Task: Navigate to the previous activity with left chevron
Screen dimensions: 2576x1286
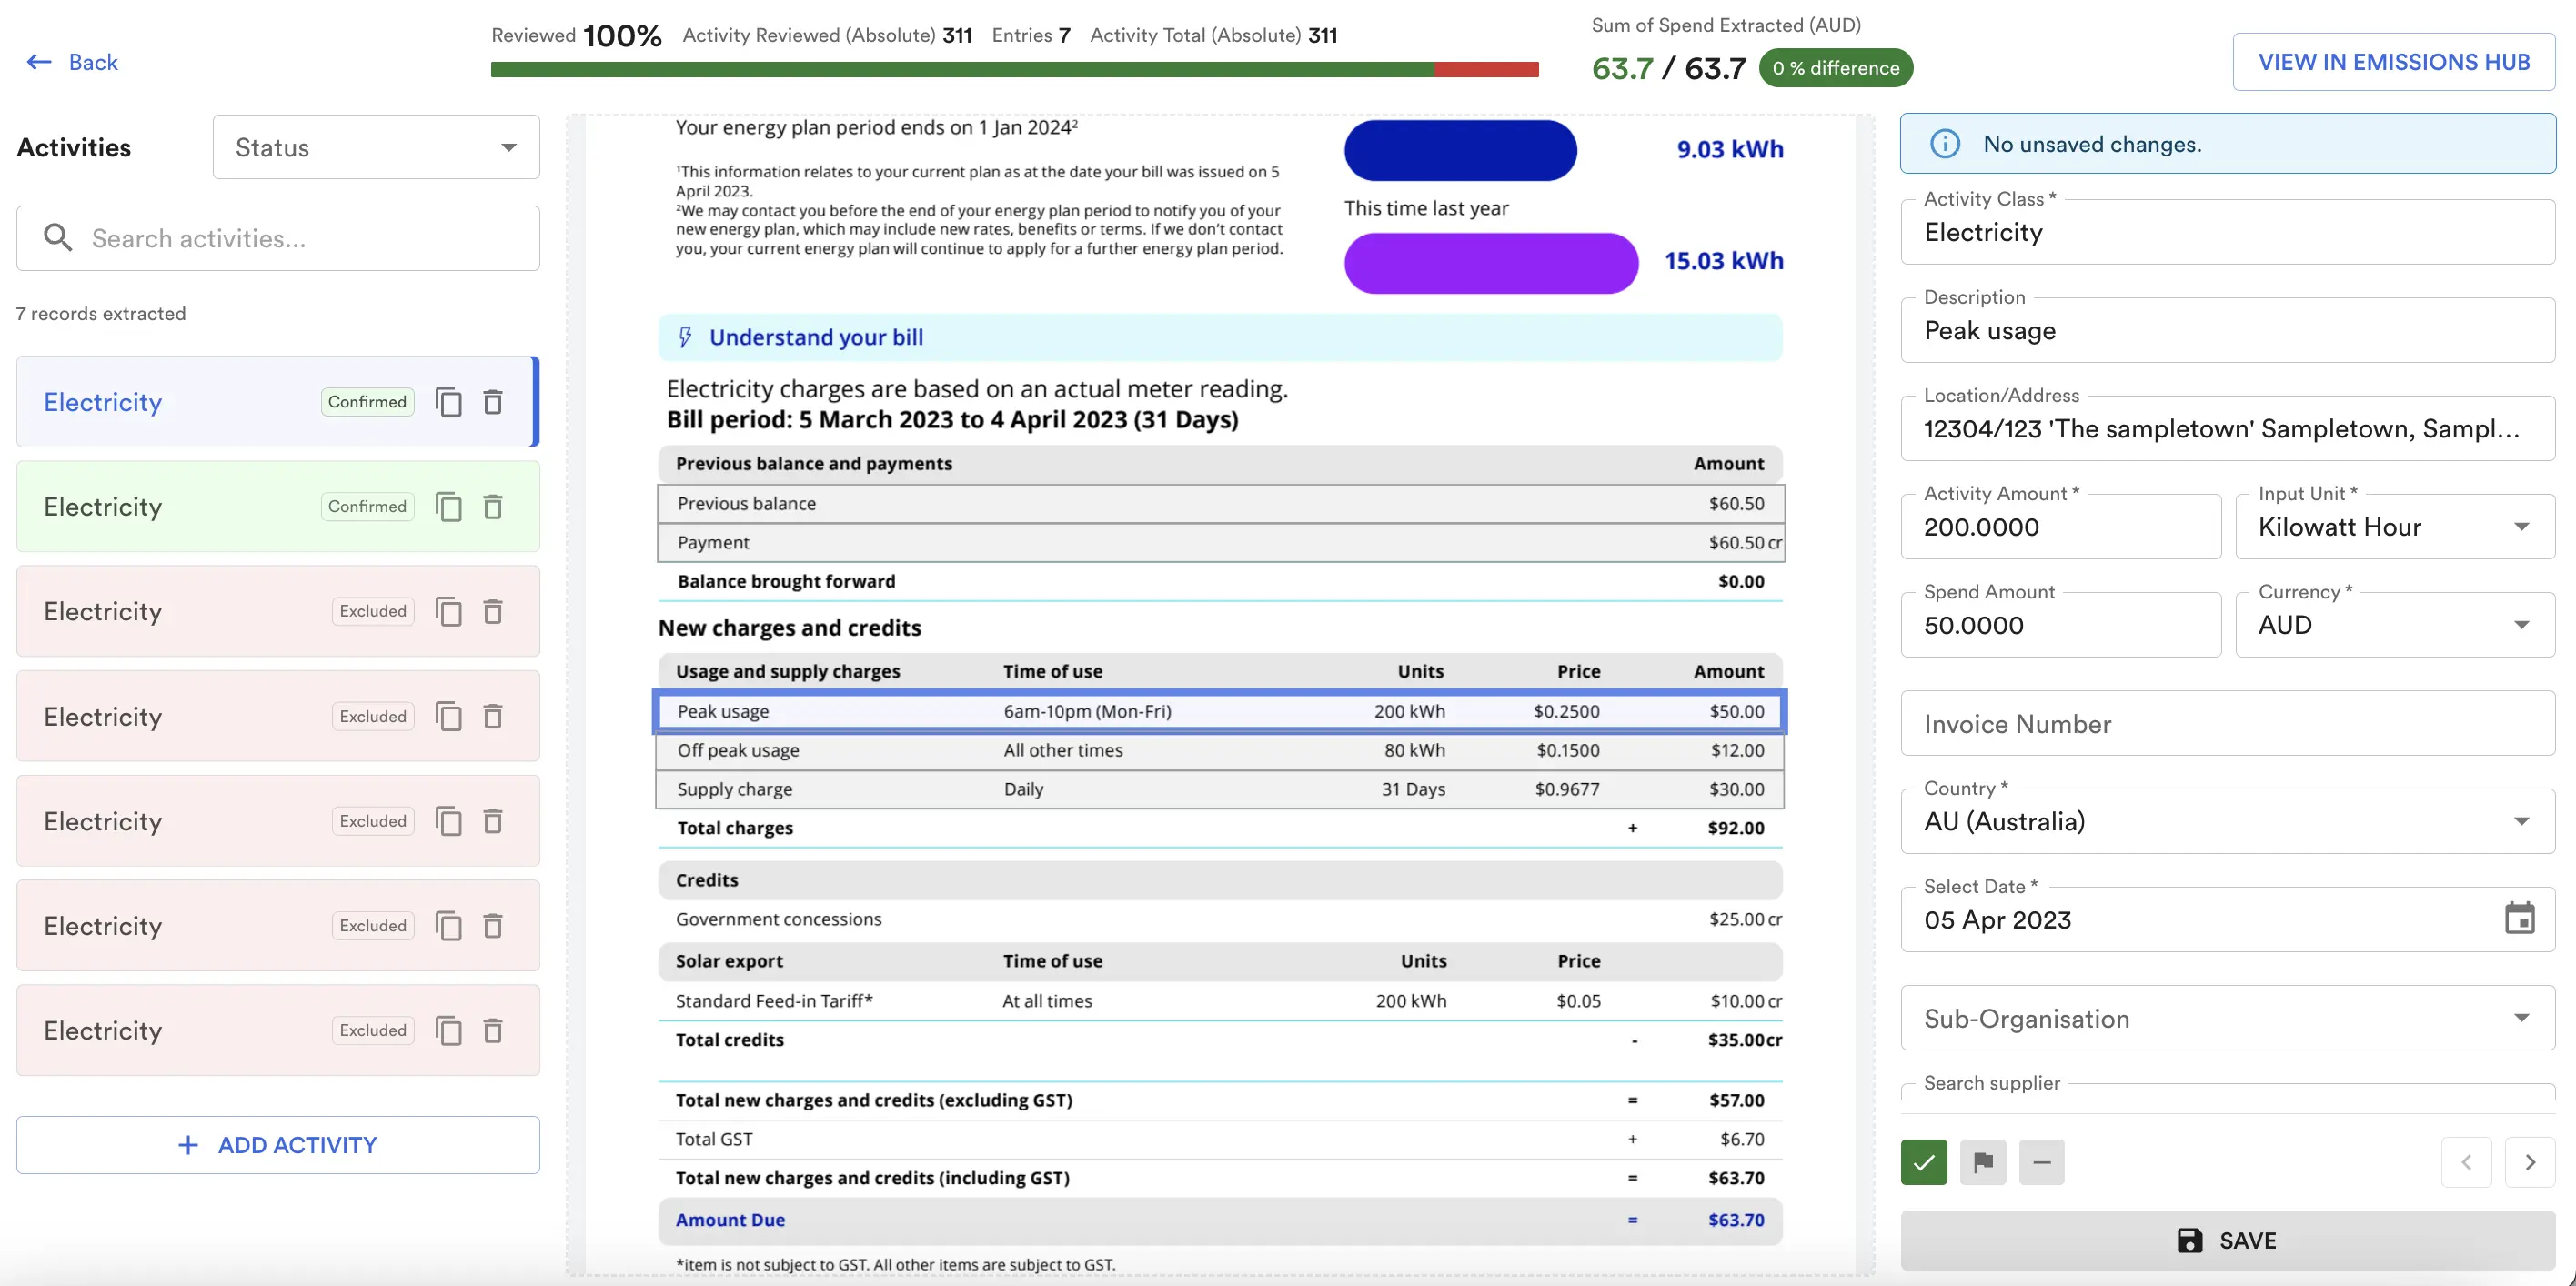Action: tap(2467, 1162)
